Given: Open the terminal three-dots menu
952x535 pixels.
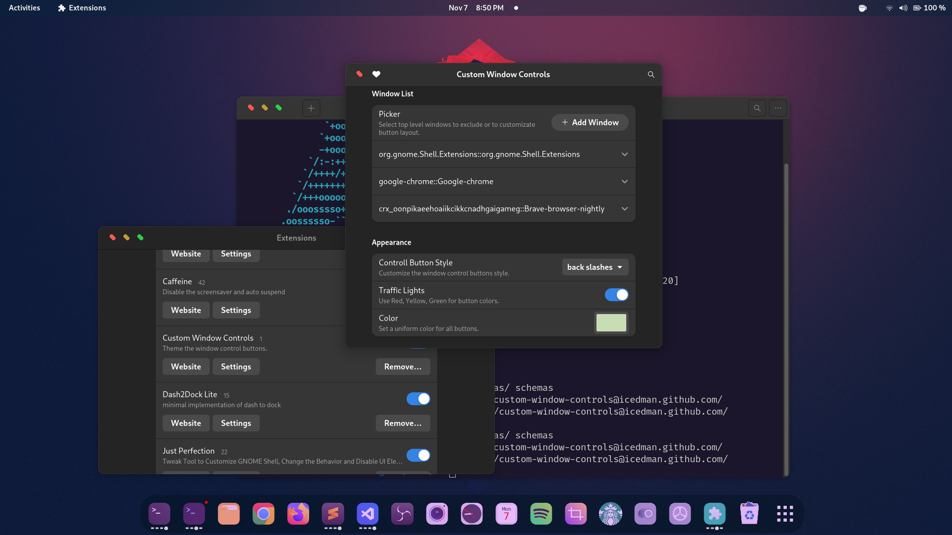Looking at the screenshot, I should pos(778,108).
